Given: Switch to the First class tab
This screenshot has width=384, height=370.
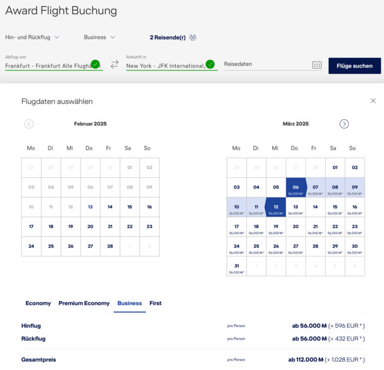Looking at the screenshot, I should pos(156,303).
